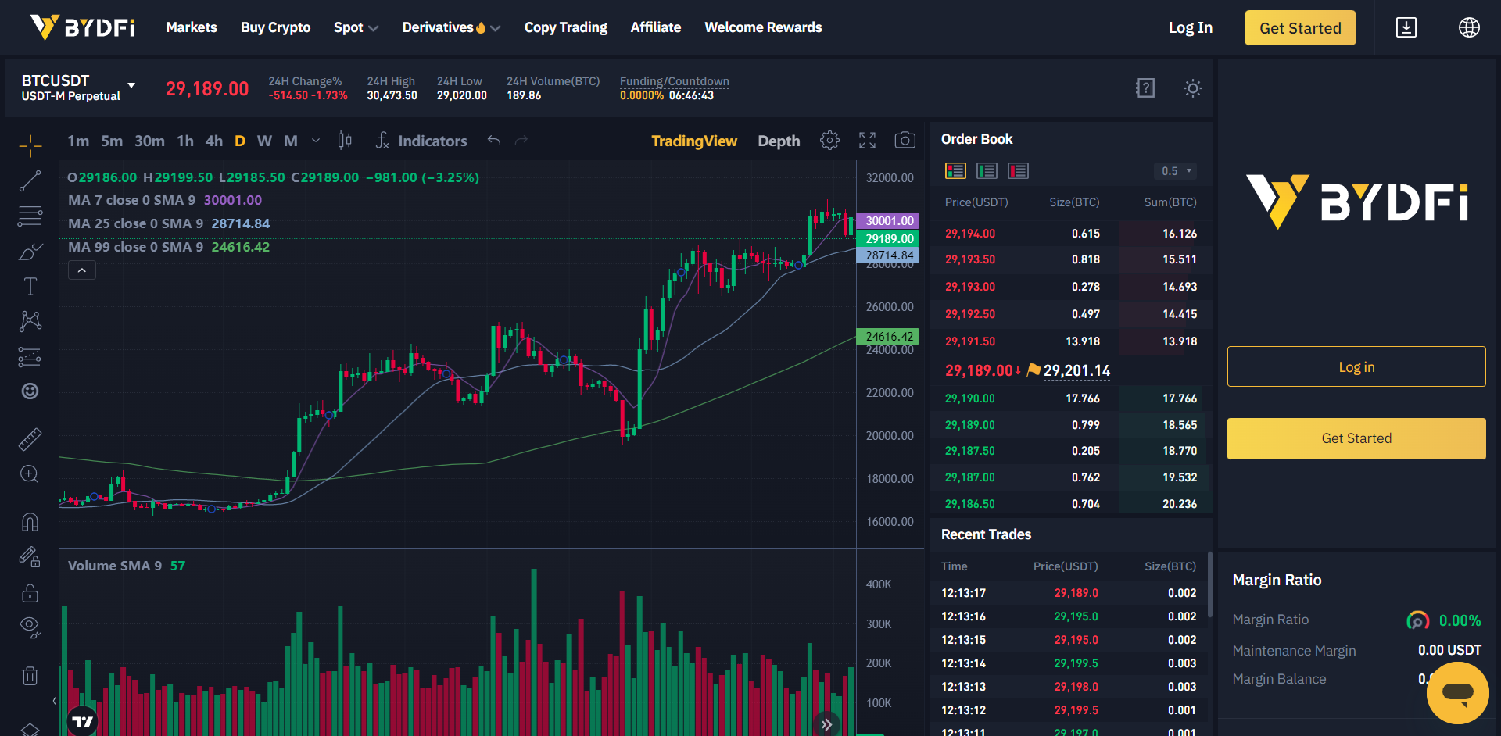Screen dimensions: 1501x736
Task: Enter fullscreen chart mode
Action: (867, 141)
